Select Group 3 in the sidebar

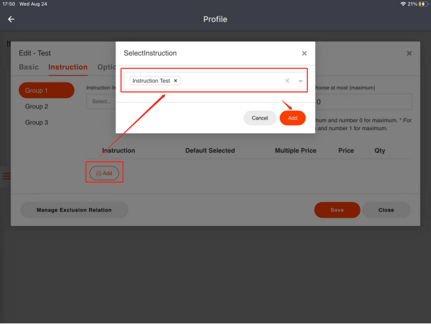(x=37, y=123)
